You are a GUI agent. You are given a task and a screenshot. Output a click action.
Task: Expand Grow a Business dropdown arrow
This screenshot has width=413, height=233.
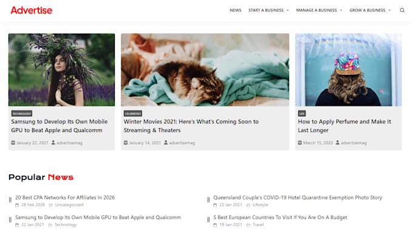389,10
